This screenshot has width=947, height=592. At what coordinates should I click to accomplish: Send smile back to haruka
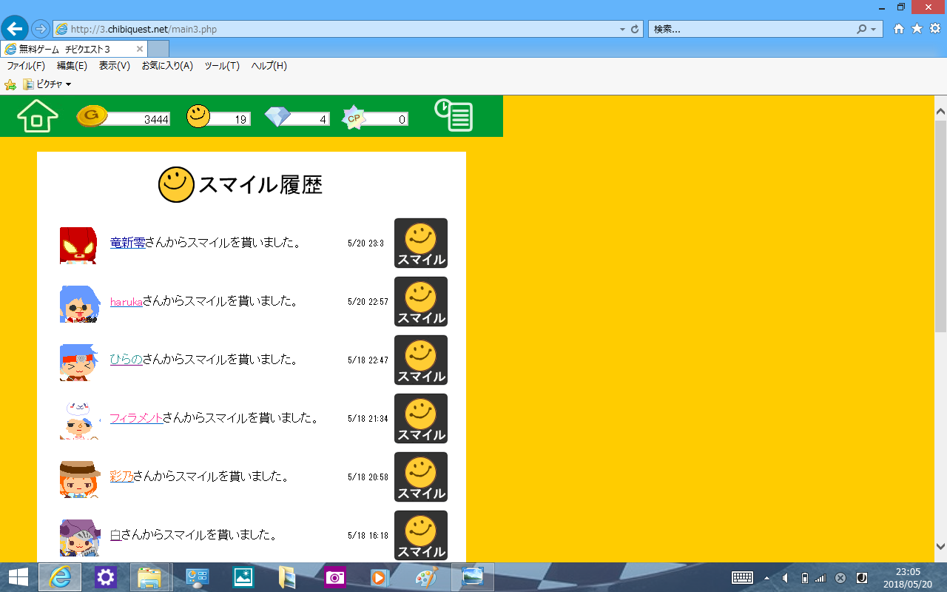pyautogui.click(x=420, y=302)
